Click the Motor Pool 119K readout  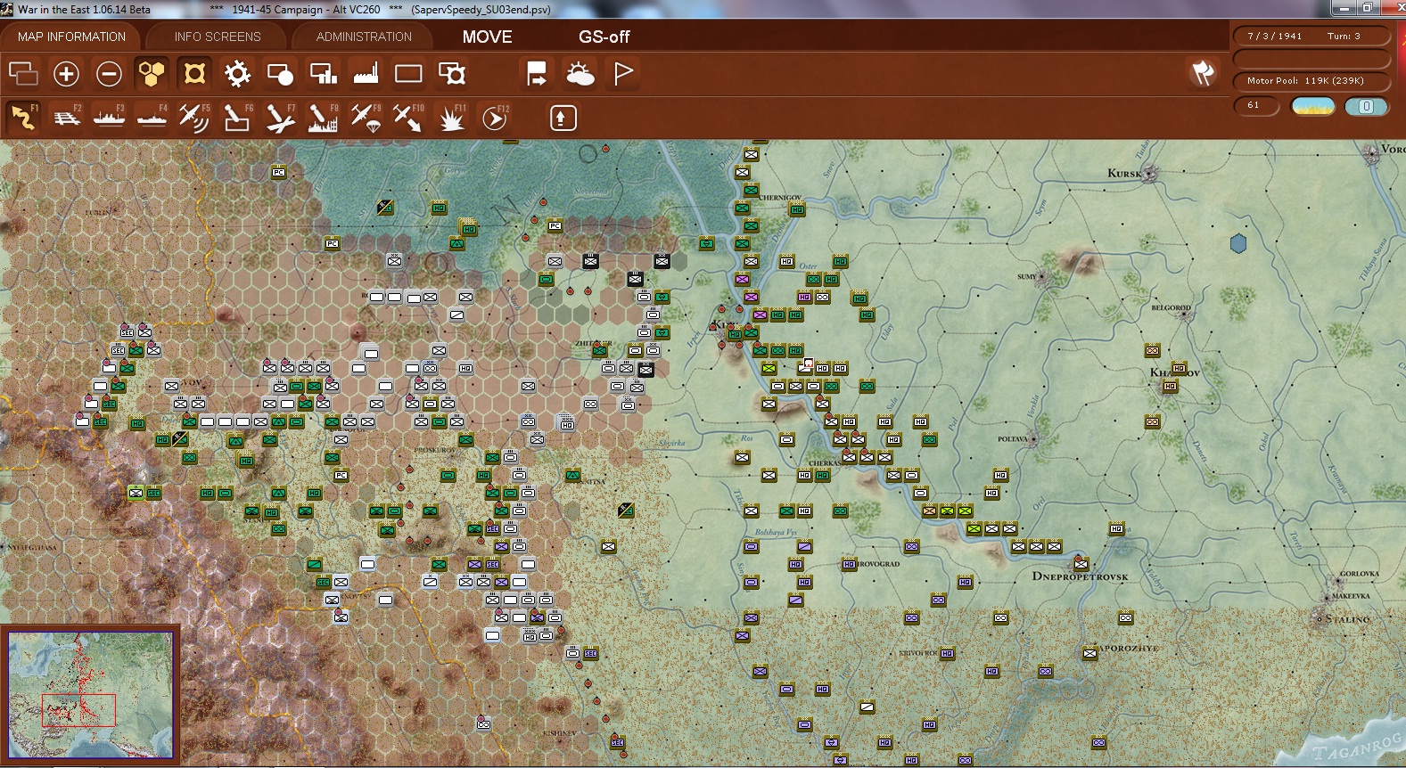(x=1311, y=80)
